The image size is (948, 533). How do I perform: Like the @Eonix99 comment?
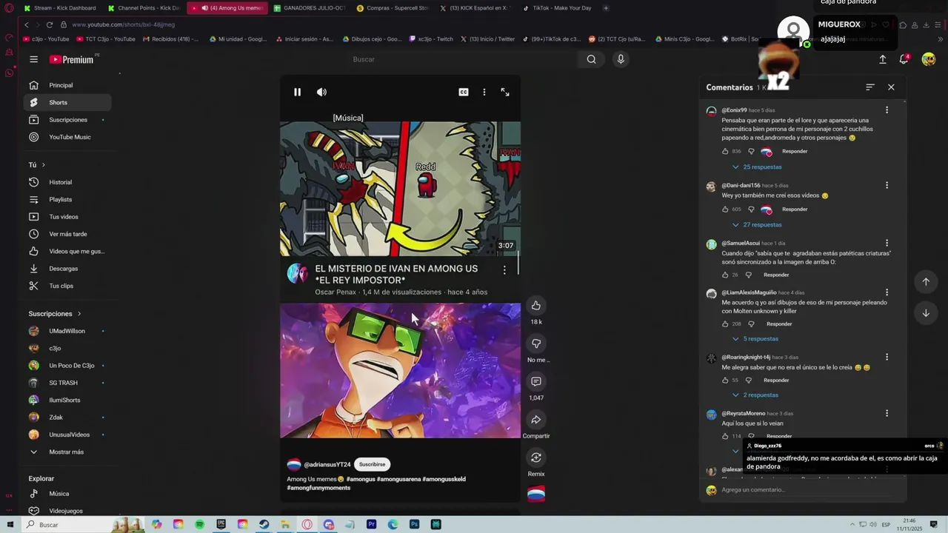[726, 151]
